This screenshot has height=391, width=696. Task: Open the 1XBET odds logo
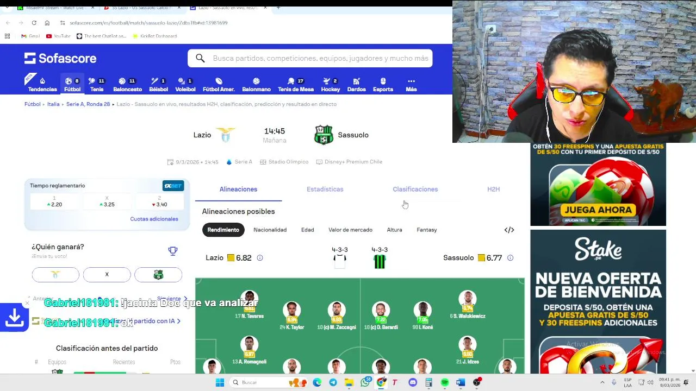coord(173,186)
